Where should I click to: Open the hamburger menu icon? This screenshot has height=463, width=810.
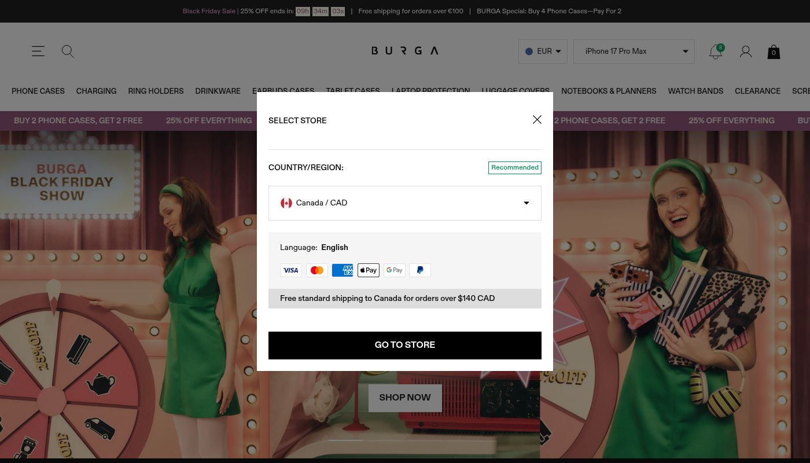point(38,52)
